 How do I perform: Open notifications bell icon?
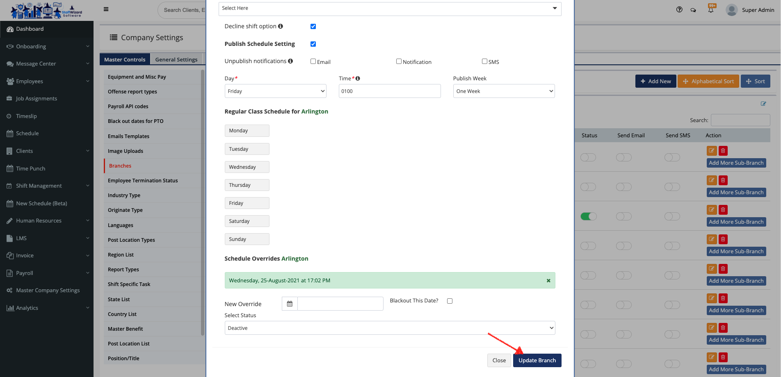[x=711, y=10]
